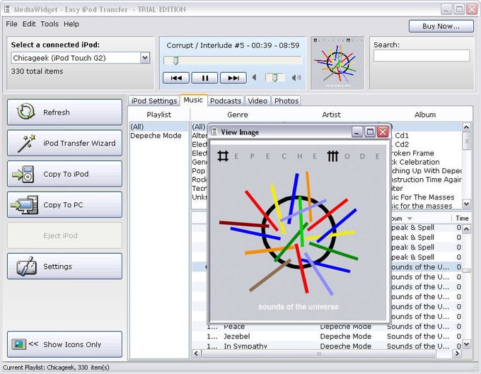Click the Genre column header

coord(238,115)
